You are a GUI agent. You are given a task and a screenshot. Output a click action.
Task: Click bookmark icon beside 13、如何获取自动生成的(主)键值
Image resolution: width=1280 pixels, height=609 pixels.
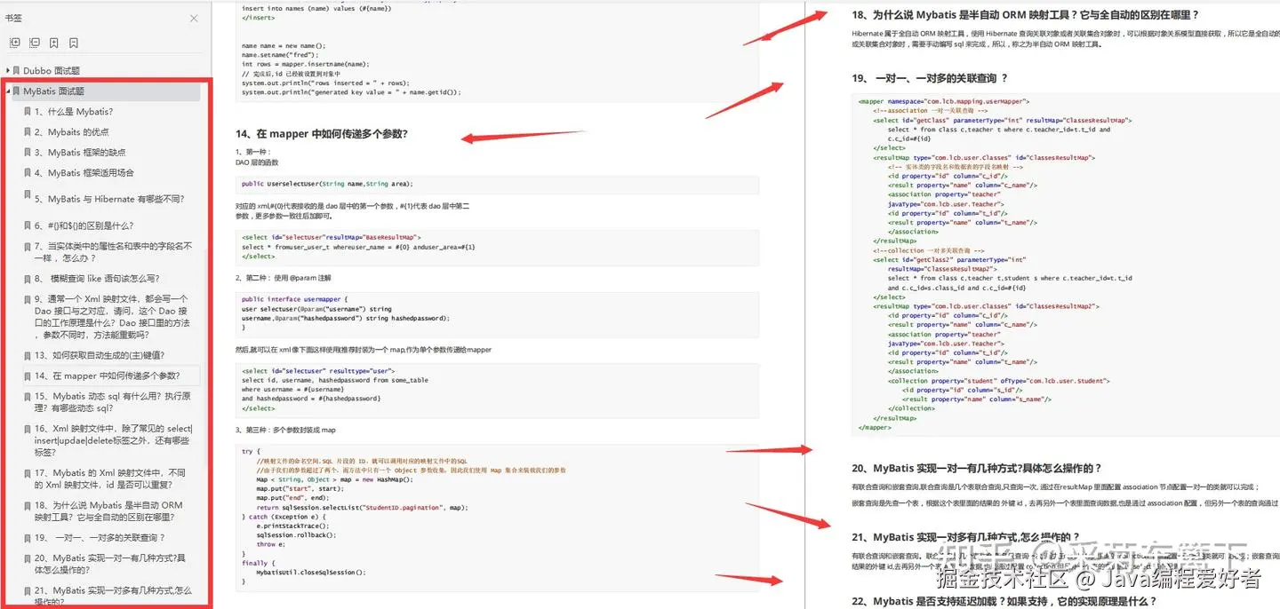click(28, 355)
